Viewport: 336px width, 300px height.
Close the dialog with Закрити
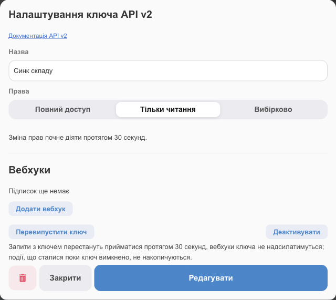click(65, 278)
